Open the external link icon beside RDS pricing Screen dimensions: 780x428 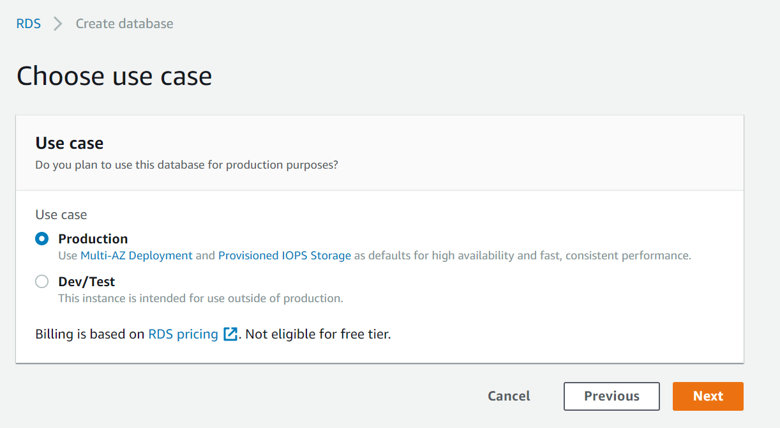point(230,334)
